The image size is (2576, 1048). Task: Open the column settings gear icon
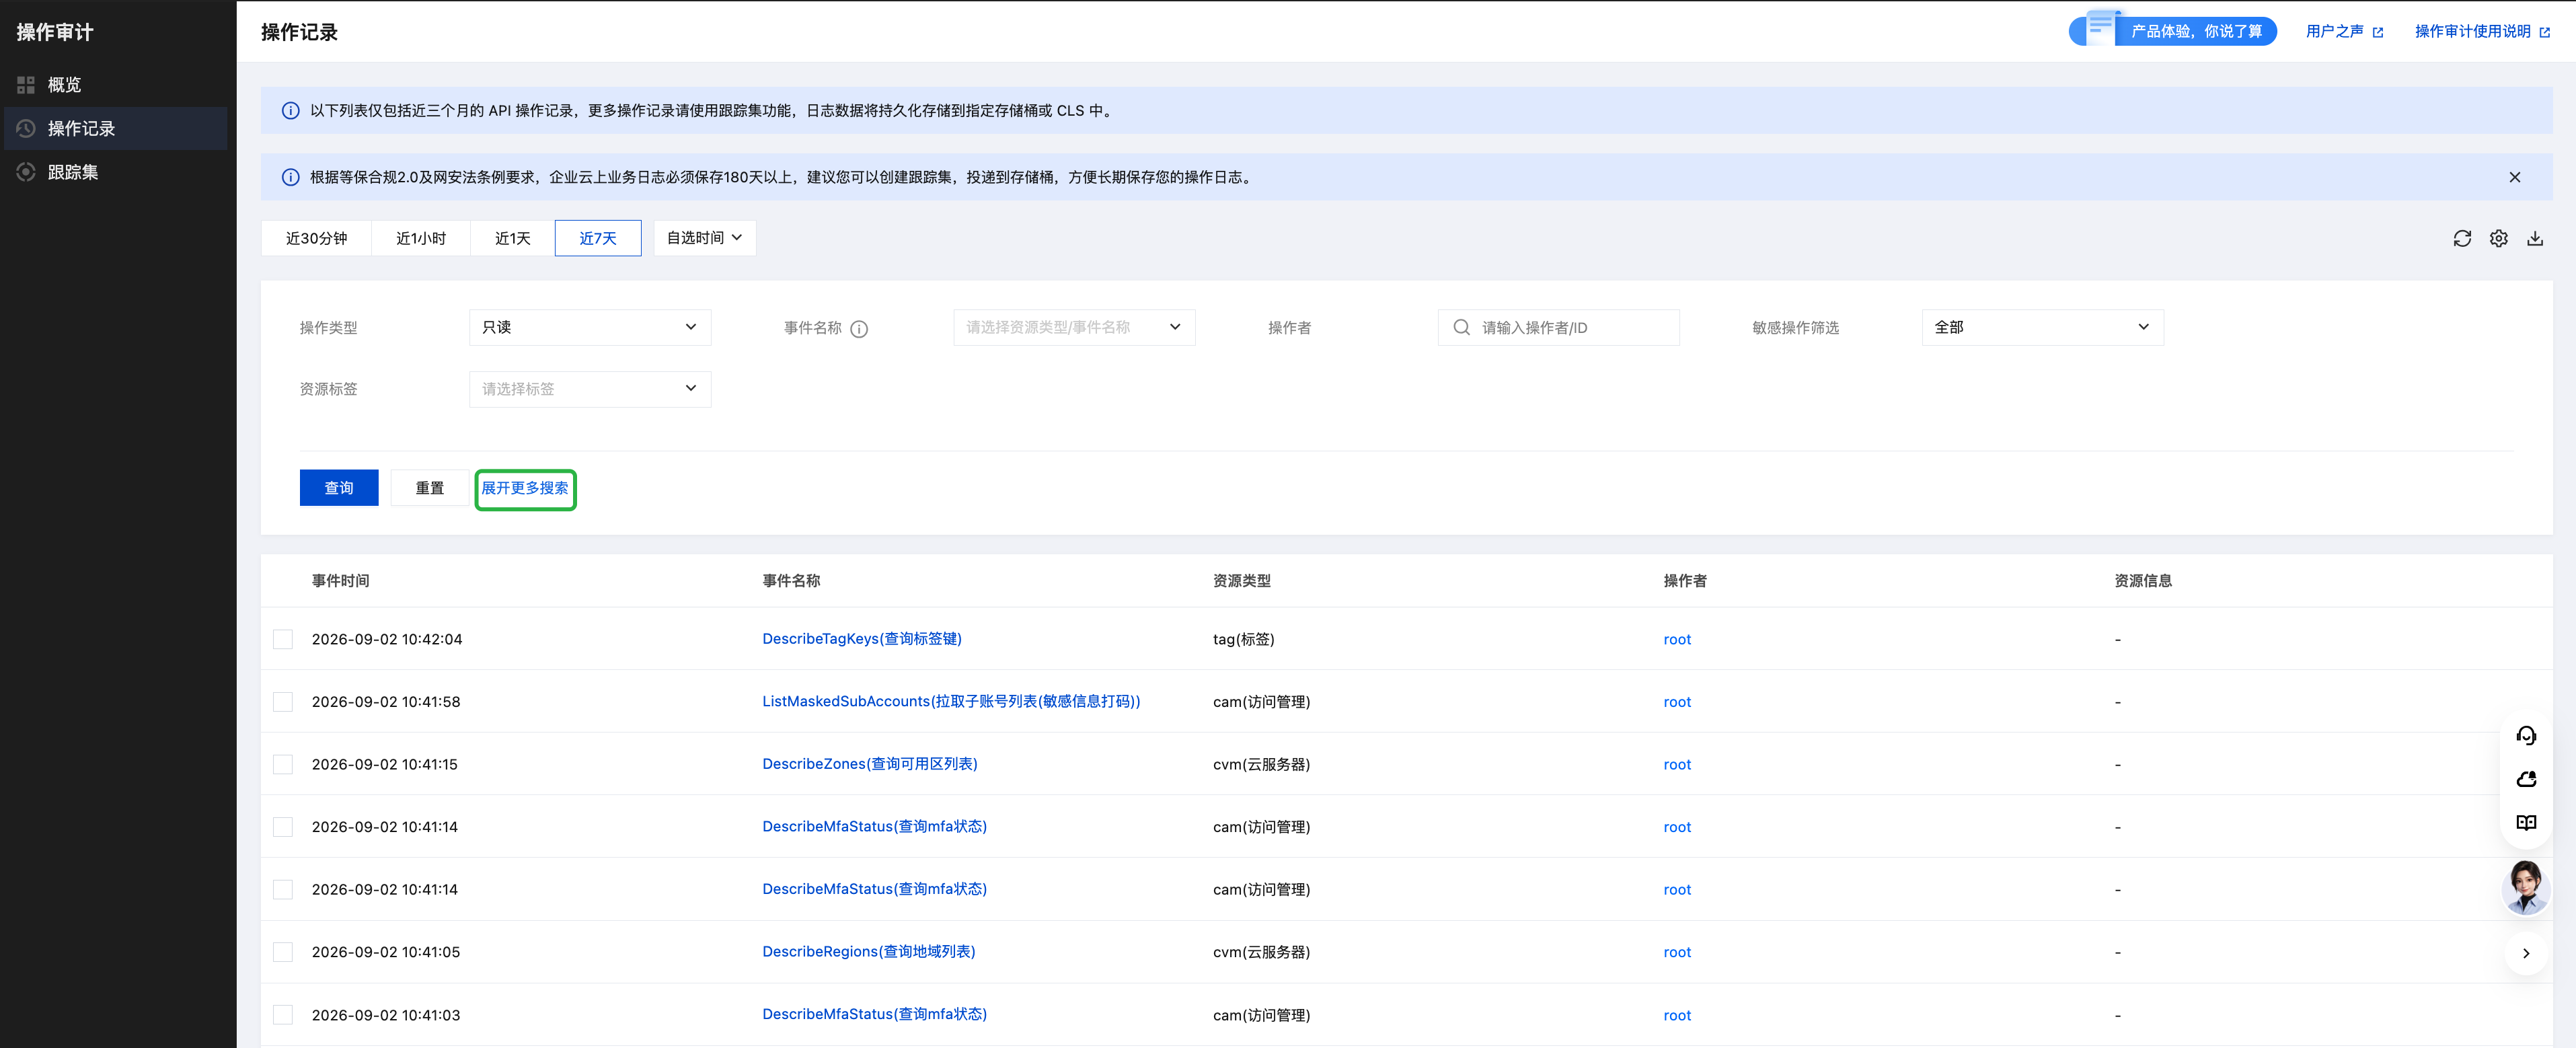click(2498, 238)
